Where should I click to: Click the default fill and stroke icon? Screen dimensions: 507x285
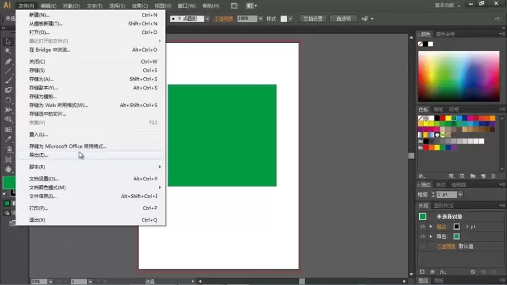(x=4, y=194)
